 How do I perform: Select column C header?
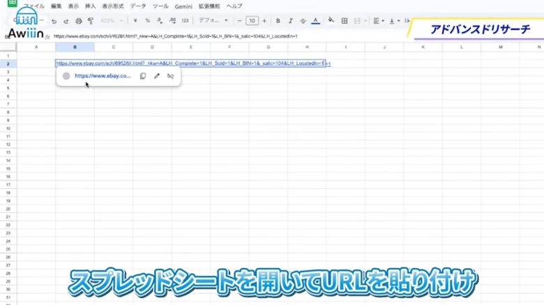click(x=114, y=47)
